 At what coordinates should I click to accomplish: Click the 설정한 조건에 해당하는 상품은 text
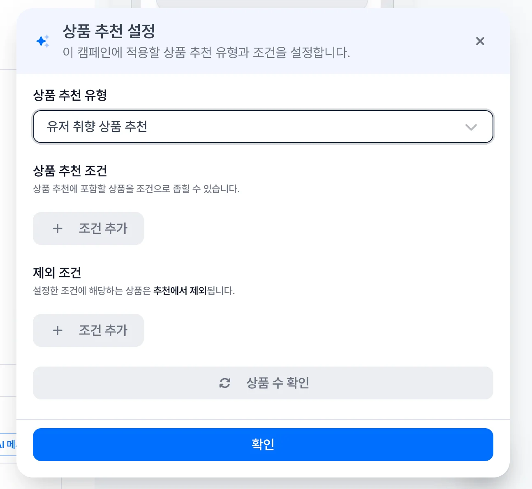click(92, 291)
